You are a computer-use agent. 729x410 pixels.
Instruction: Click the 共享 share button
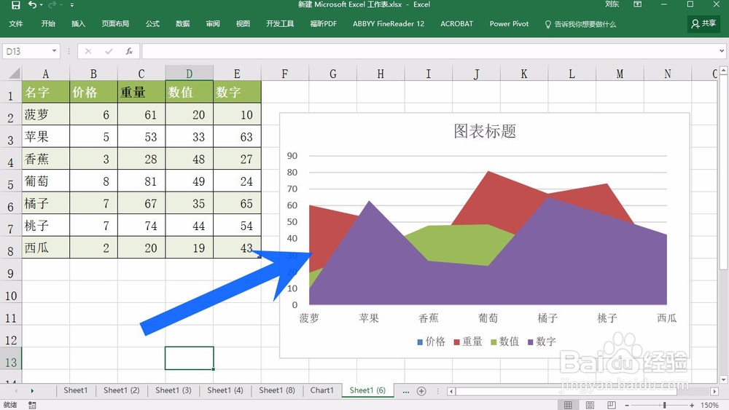[x=703, y=24]
